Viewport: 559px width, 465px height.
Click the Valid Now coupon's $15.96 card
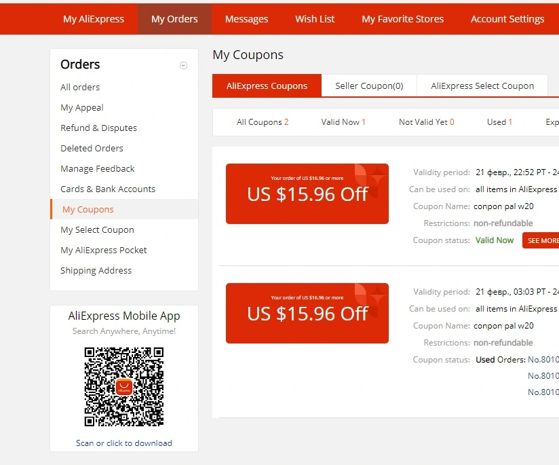click(x=307, y=193)
